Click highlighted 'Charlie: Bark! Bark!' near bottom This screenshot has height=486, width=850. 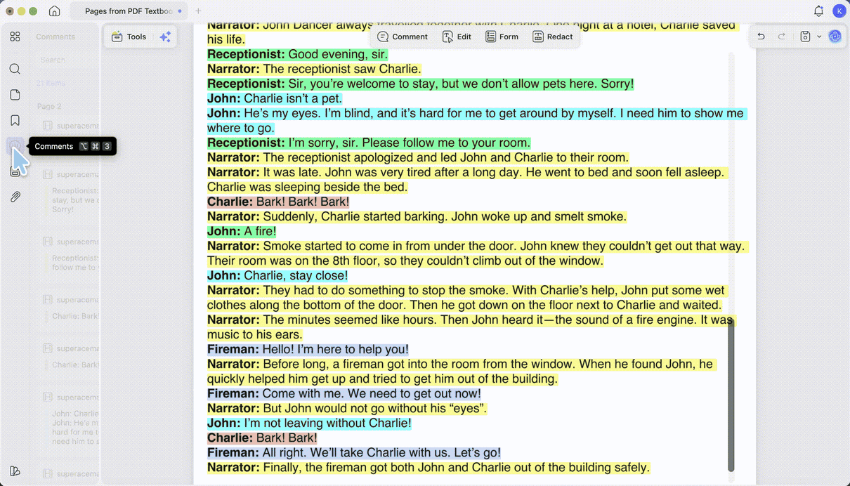click(x=262, y=438)
